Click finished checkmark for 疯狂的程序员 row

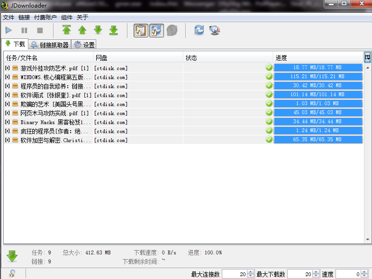point(269,130)
